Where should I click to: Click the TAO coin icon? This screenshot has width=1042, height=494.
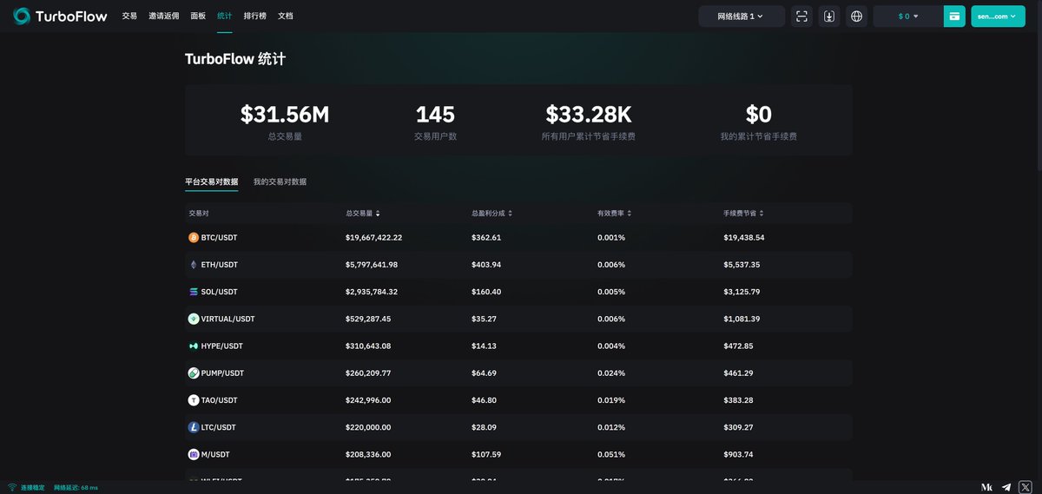point(194,400)
